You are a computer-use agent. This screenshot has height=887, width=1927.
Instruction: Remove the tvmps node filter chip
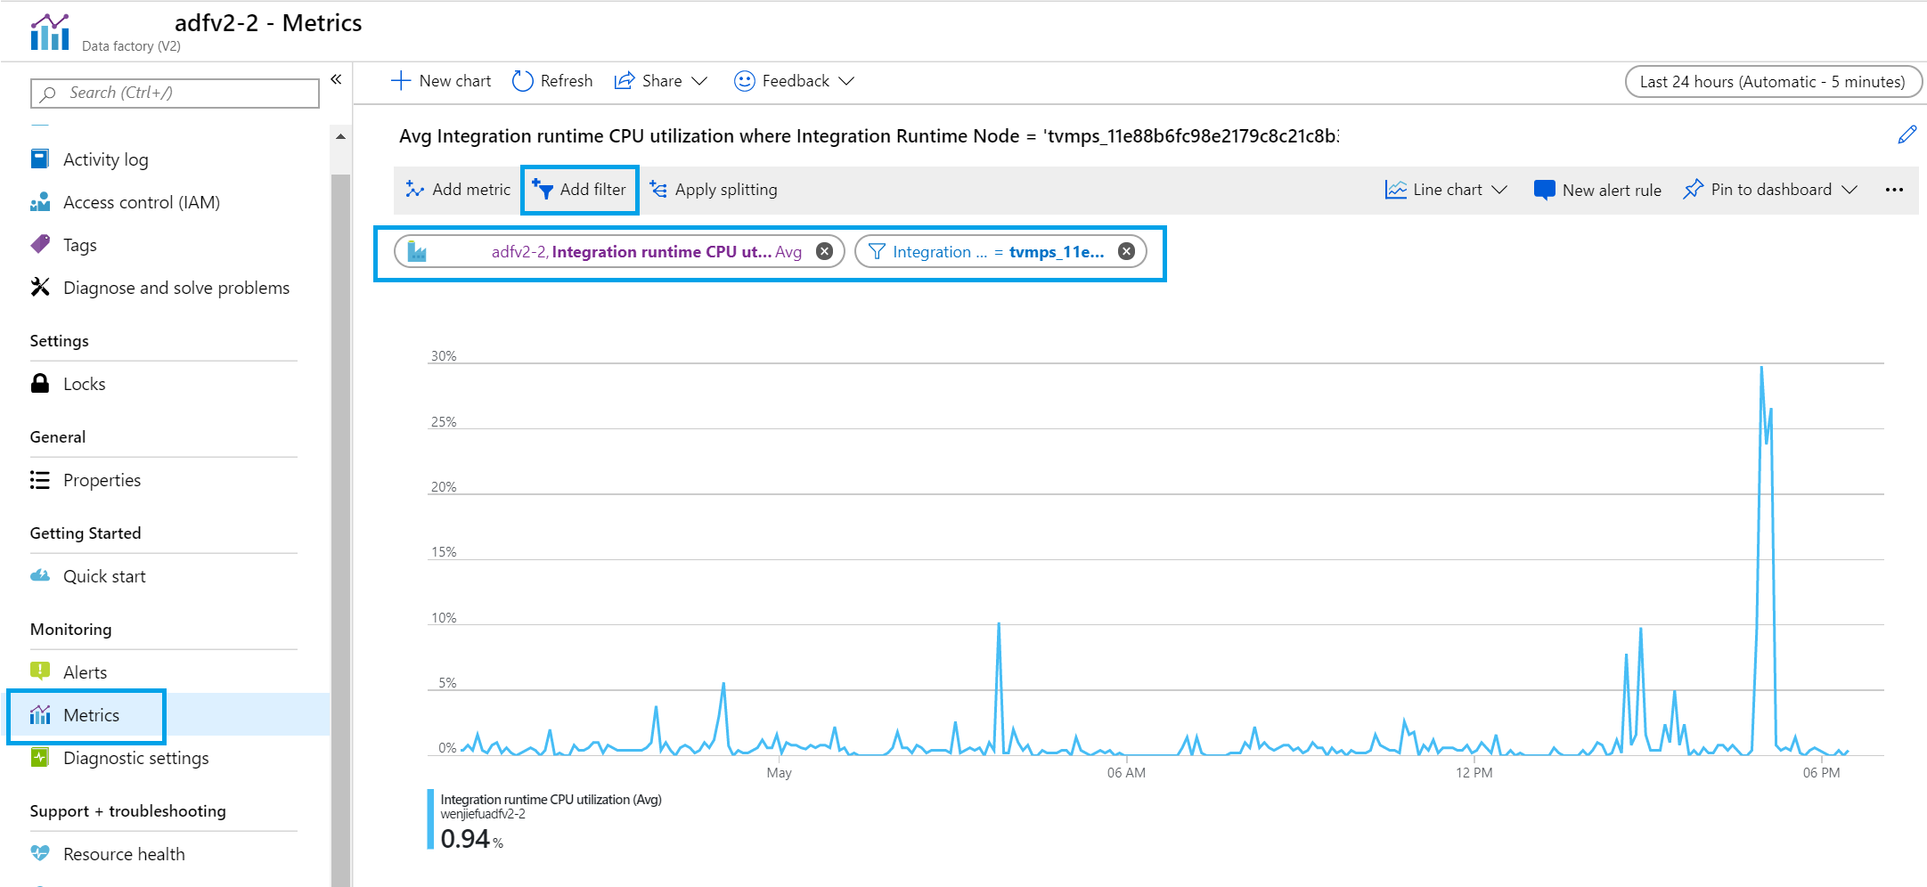[1126, 251]
